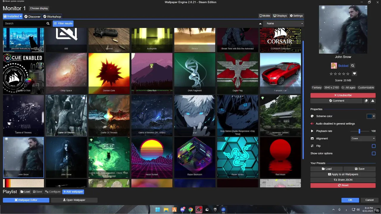Launch Google Chrome from taskbar

pyautogui.click(x=190, y=210)
